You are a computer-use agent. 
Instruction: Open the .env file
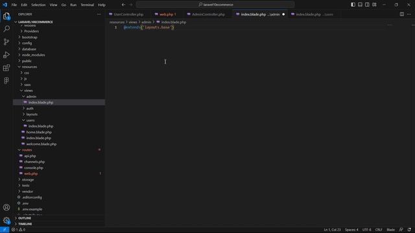pyautogui.click(x=25, y=203)
